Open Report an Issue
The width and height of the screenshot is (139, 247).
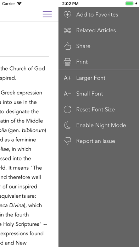[x=99, y=141]
